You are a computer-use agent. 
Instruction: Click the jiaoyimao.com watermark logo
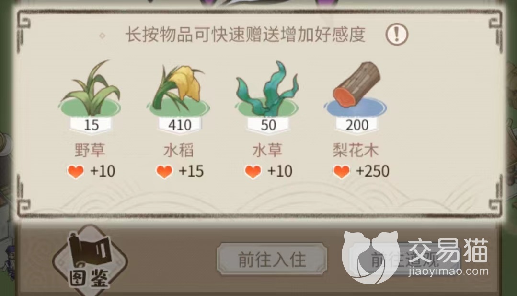click(x=415, y=257)
